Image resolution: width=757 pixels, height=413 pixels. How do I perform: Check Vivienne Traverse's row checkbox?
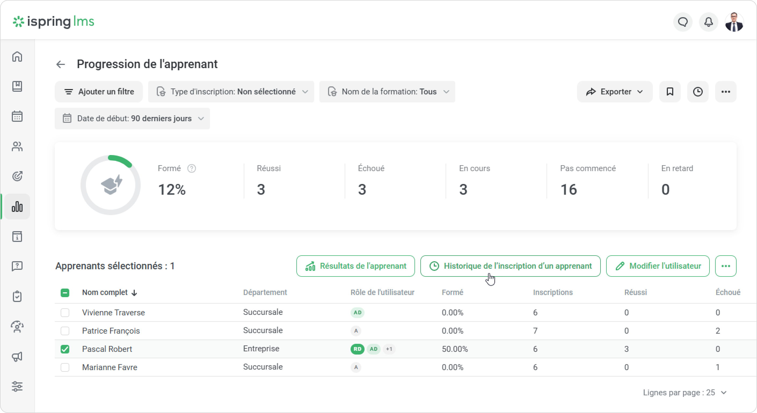coord(65,313)
